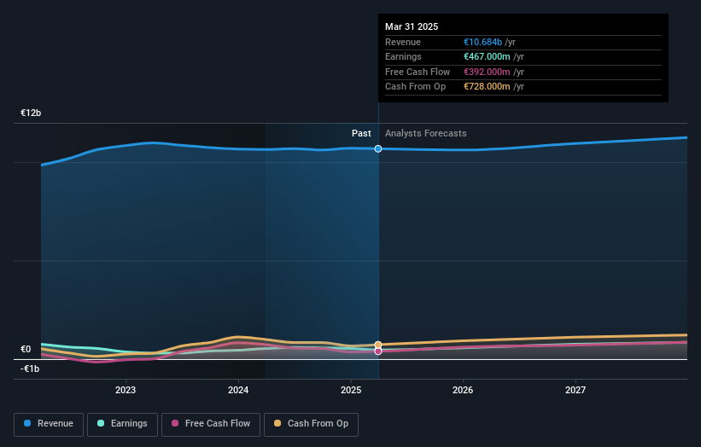
Task: Toggle the Earnings legend button
Action: (122, 424)
